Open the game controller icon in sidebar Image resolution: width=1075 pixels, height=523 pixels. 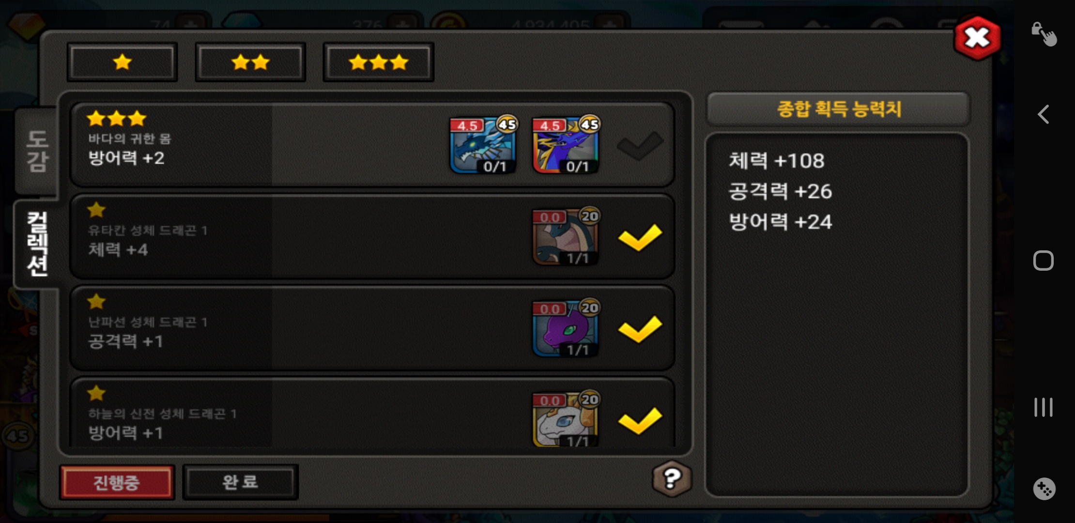[1044, 489]
